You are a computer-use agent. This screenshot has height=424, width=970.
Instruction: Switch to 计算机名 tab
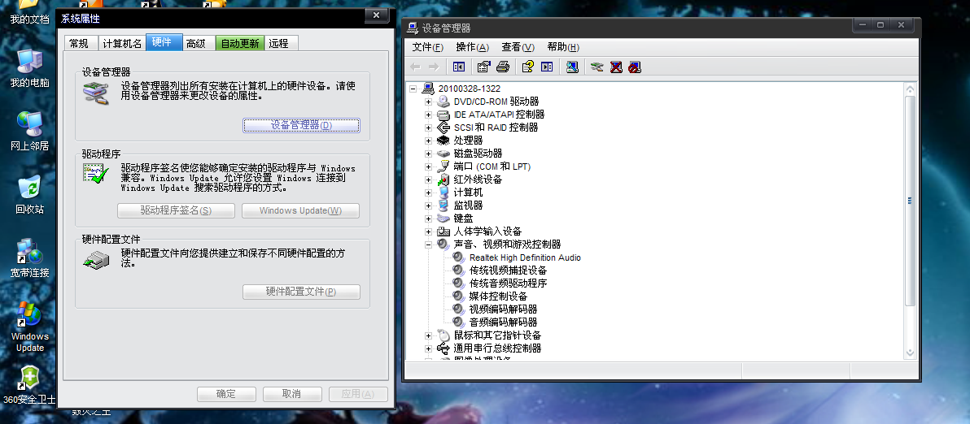(x=122, y=43)
